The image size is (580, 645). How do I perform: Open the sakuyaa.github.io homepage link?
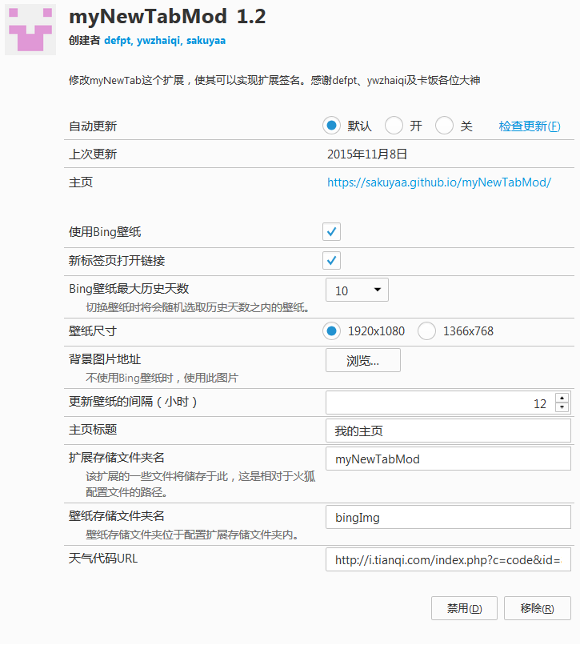(439, 182)
